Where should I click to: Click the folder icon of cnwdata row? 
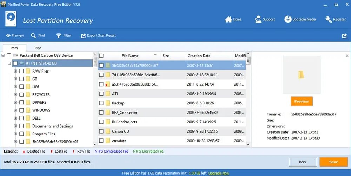coord(108,141)
